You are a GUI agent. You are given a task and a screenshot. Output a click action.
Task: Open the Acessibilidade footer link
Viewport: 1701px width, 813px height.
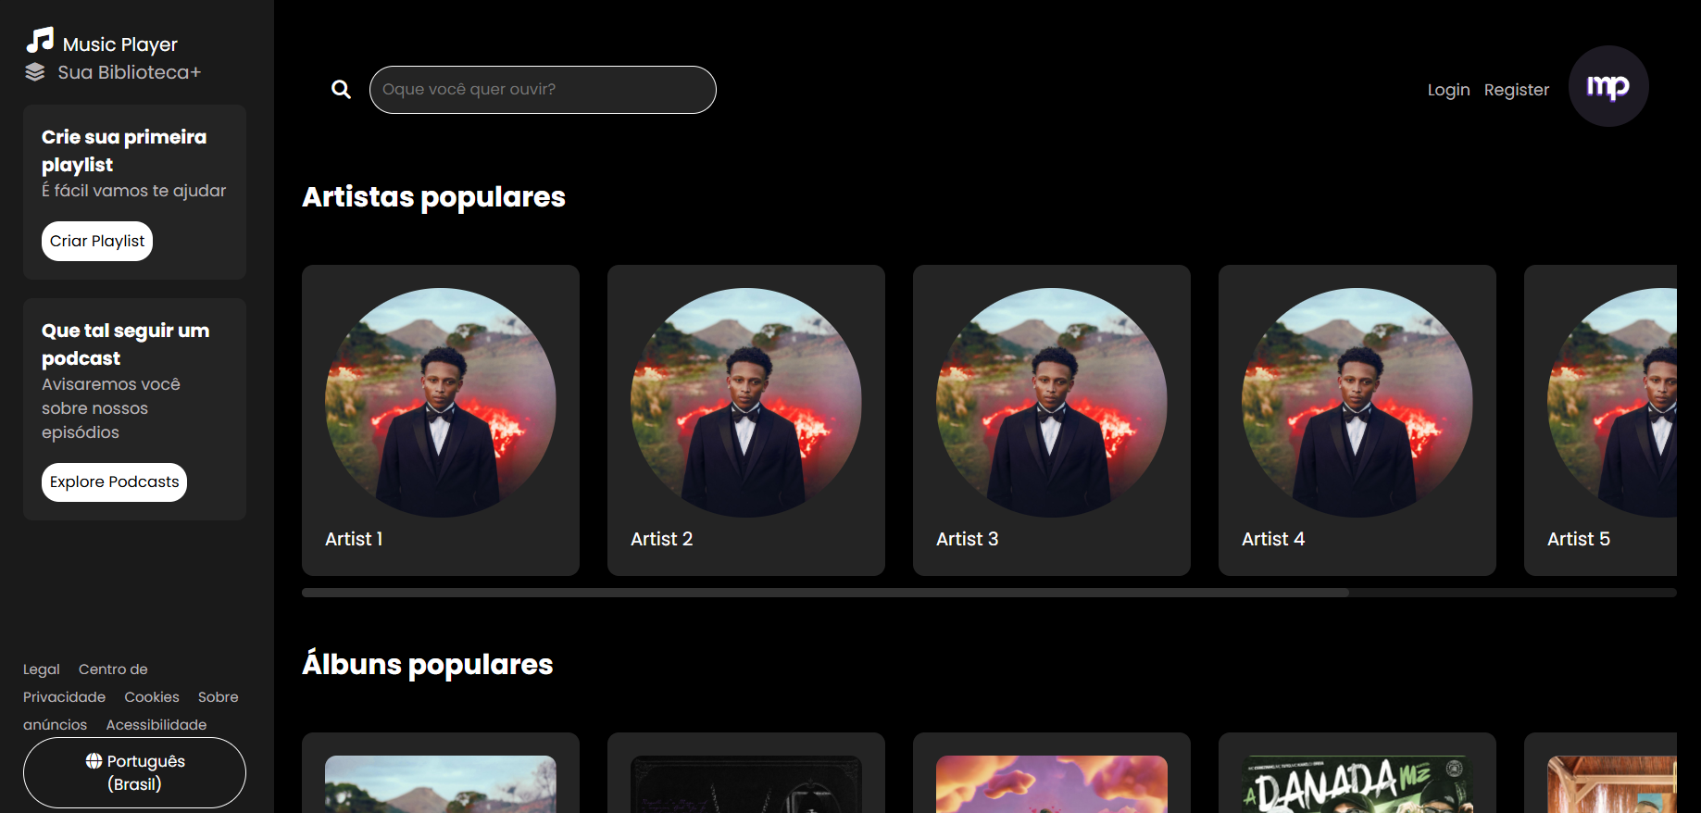(156, 725)
